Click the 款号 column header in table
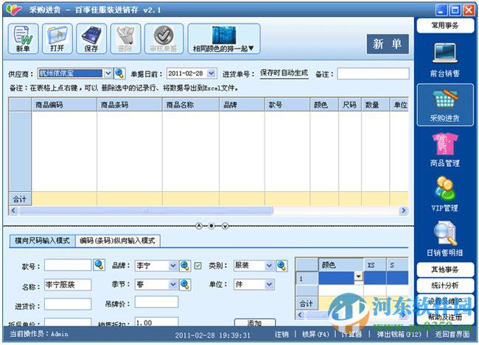Screen dimensions: 479x345 pyautogui.click(x=287, y=105)
